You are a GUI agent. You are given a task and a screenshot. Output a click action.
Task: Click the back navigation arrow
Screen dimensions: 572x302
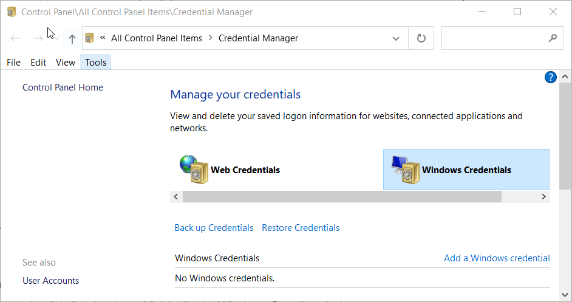coord(15,38)
